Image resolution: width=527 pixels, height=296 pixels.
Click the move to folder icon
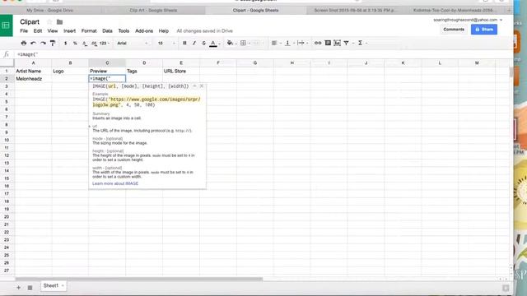point(59,22)
